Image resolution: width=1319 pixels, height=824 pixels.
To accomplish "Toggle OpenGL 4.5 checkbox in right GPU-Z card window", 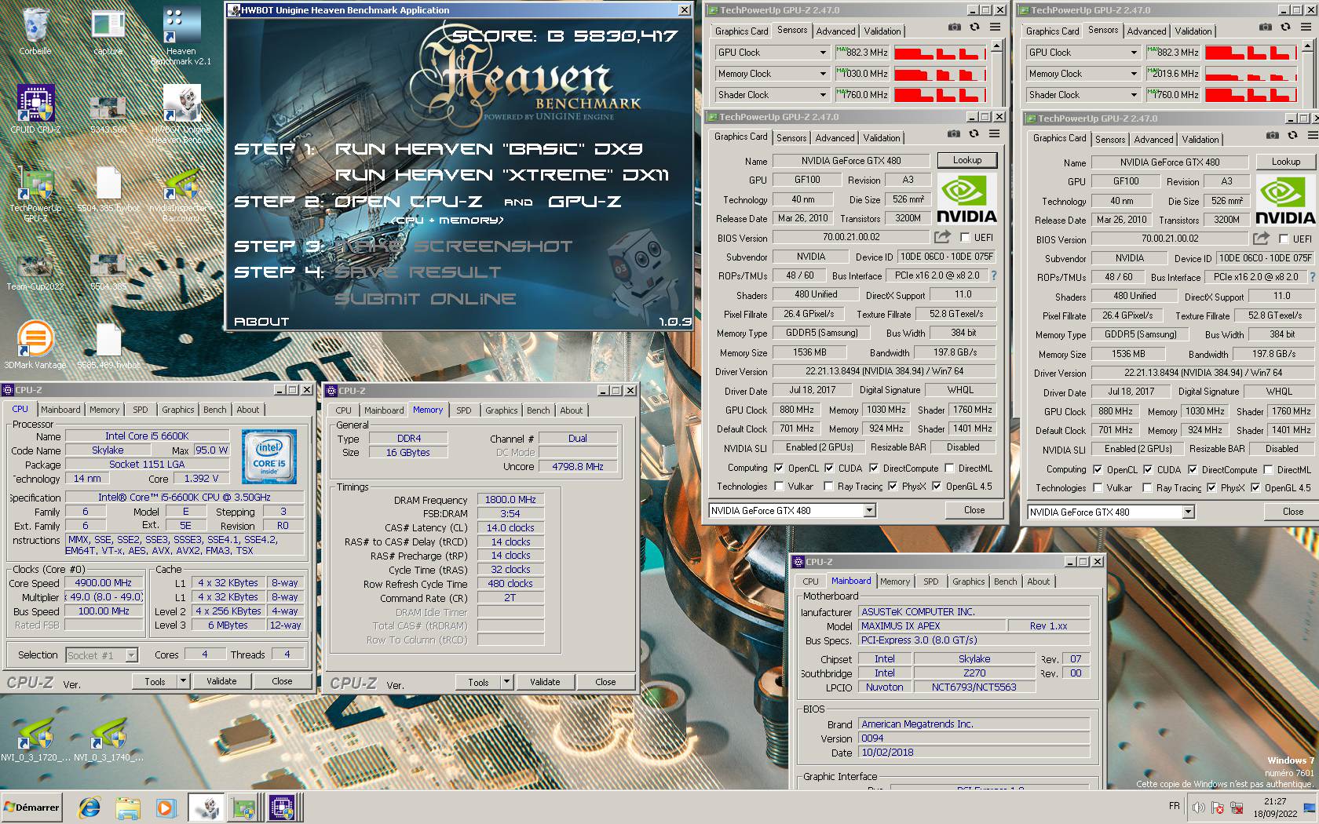I will click(x=1255, y=488).
